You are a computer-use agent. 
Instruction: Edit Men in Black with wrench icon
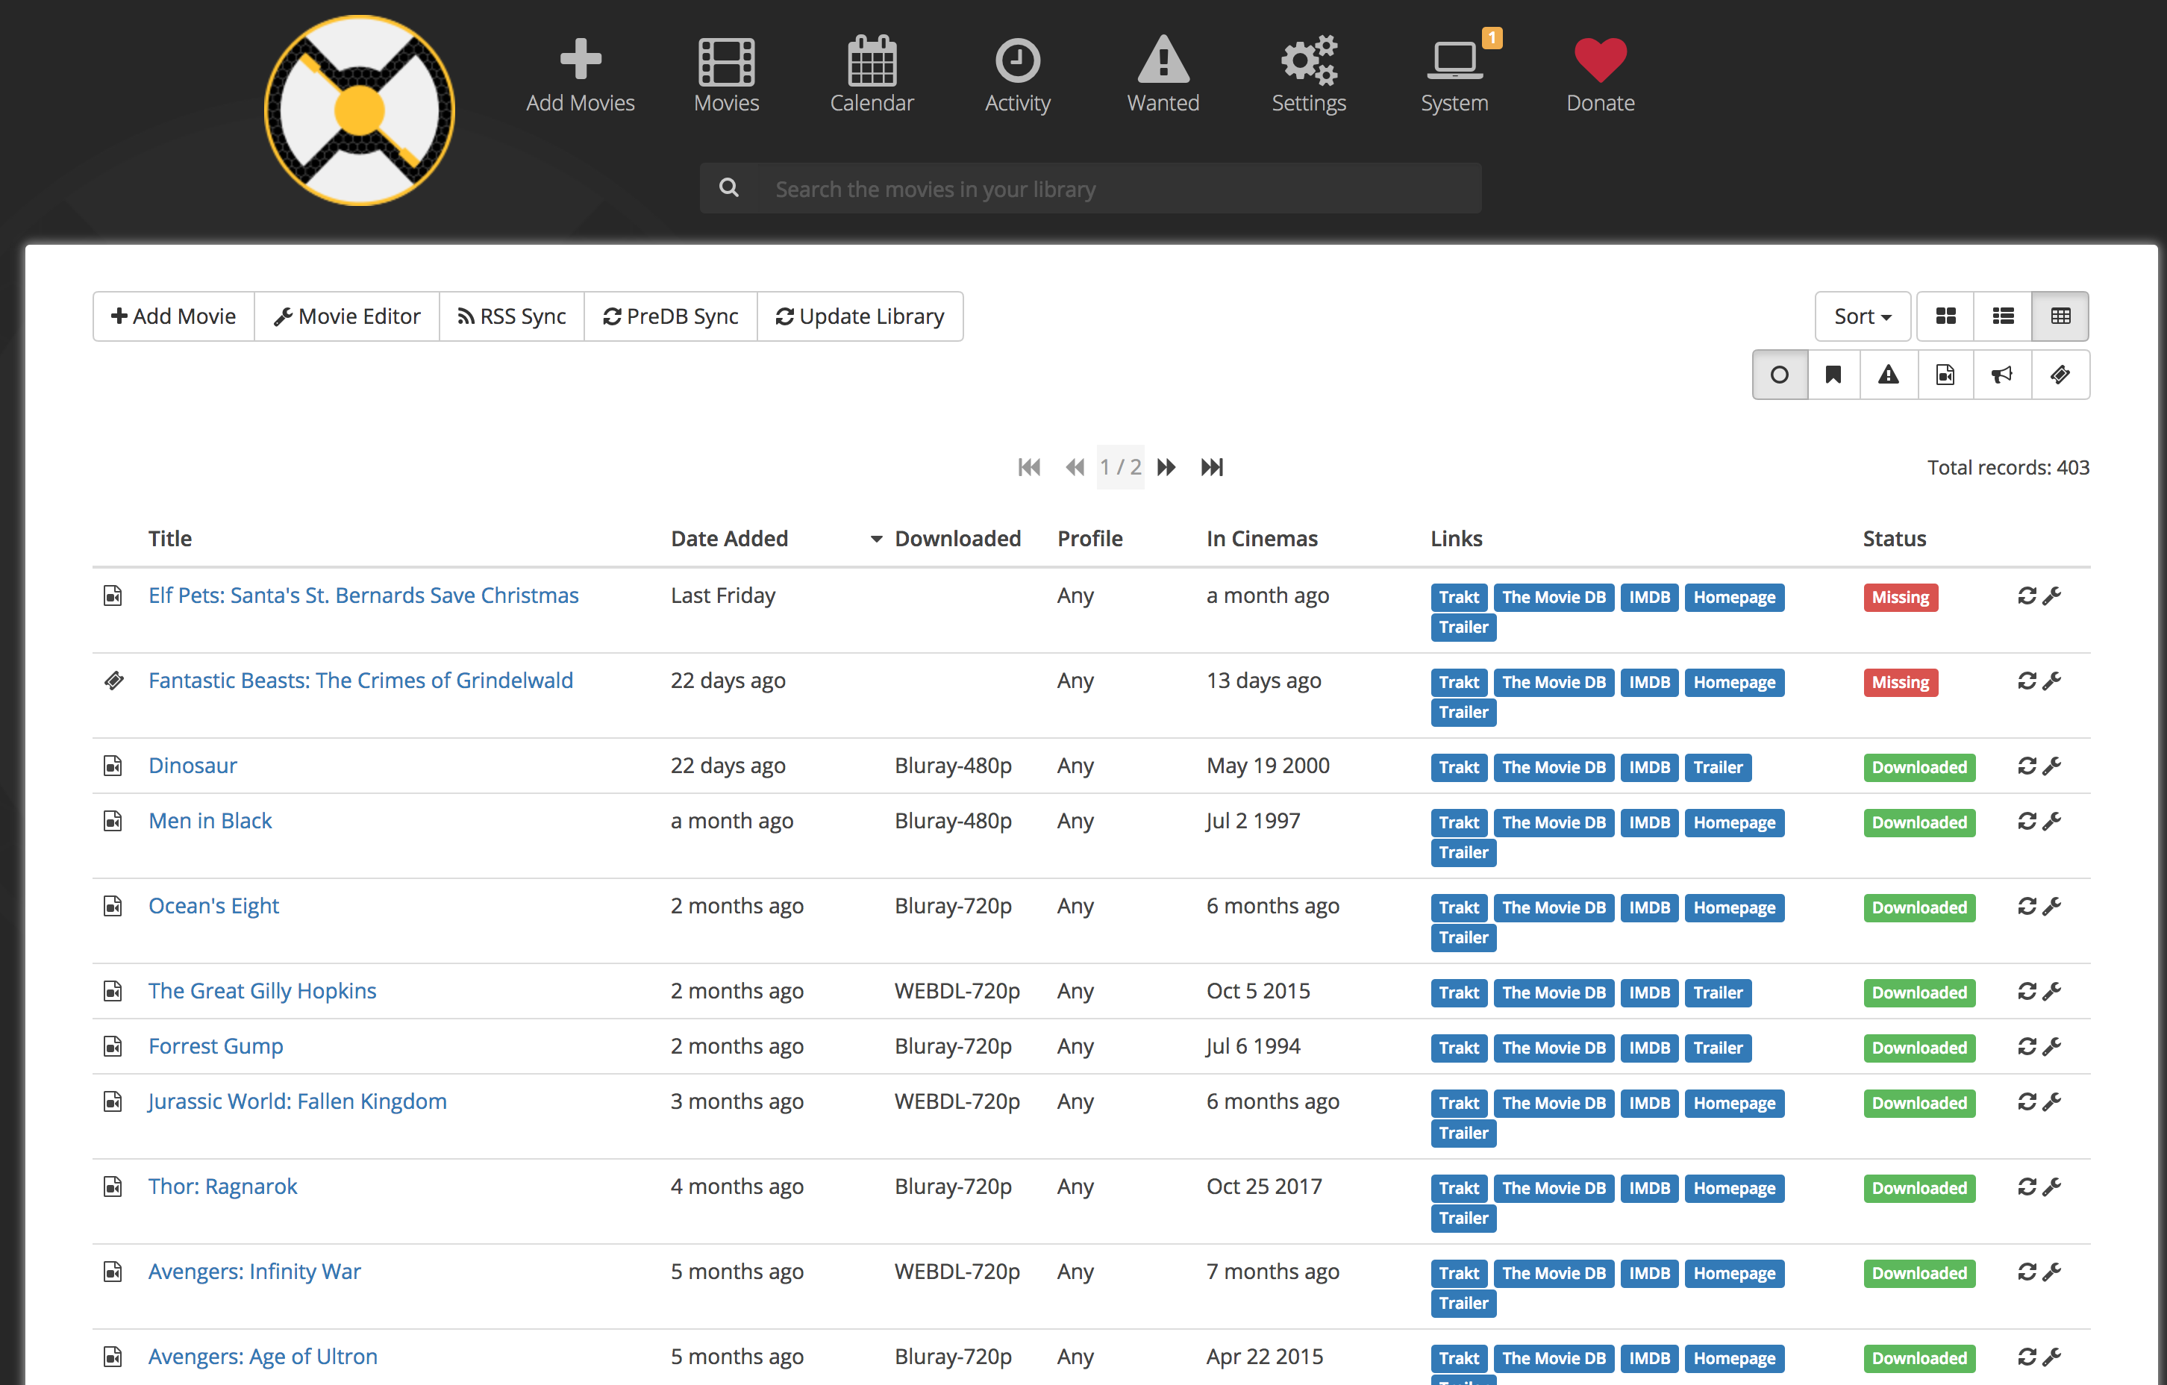[2052, 821]
